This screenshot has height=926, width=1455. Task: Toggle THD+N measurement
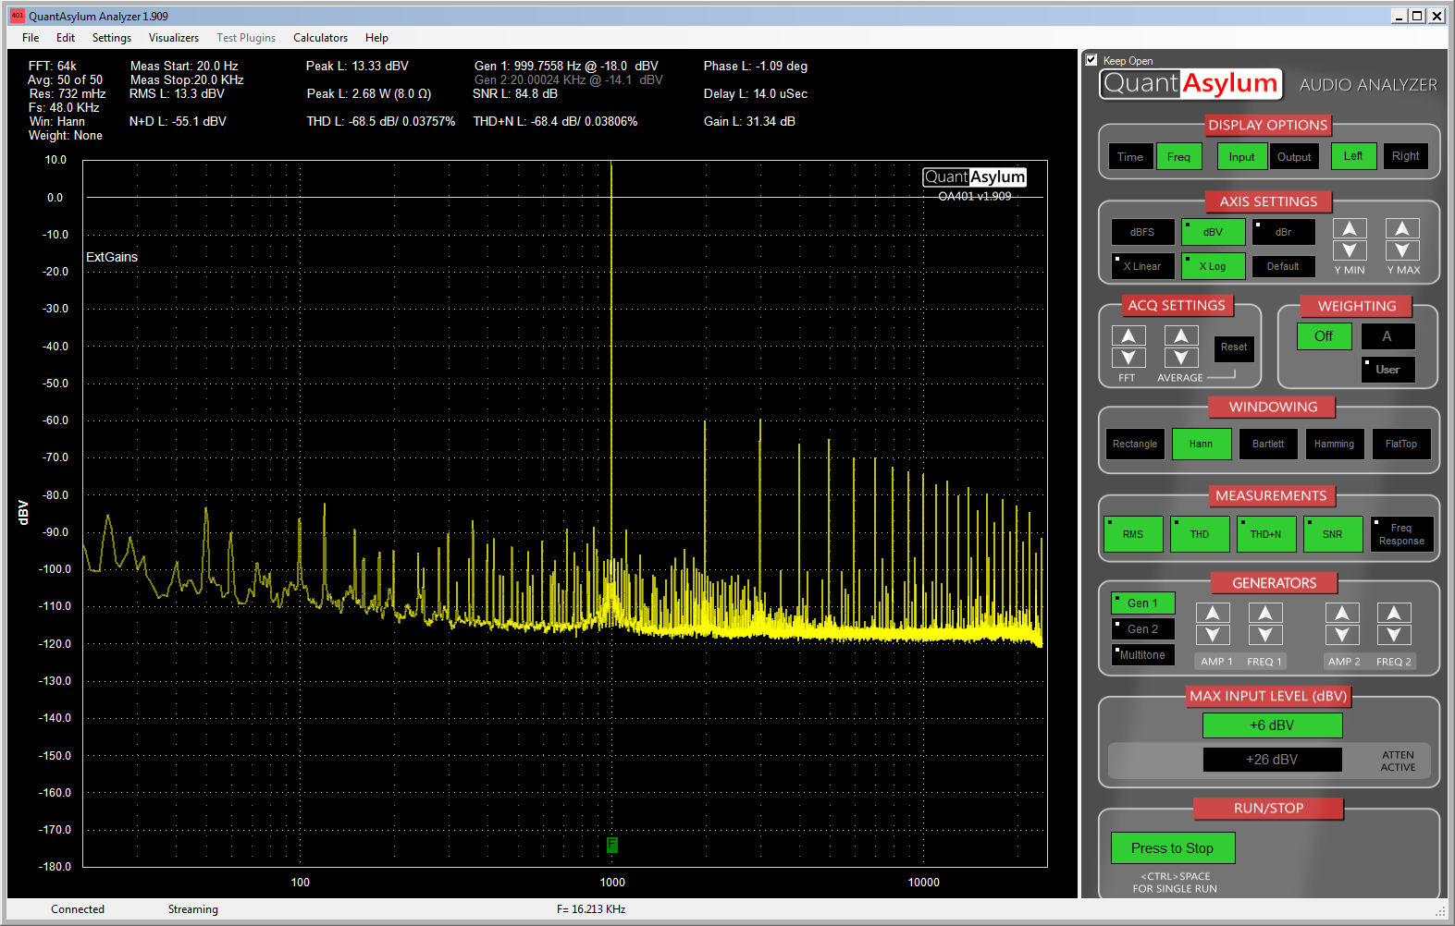(1266, 534)
